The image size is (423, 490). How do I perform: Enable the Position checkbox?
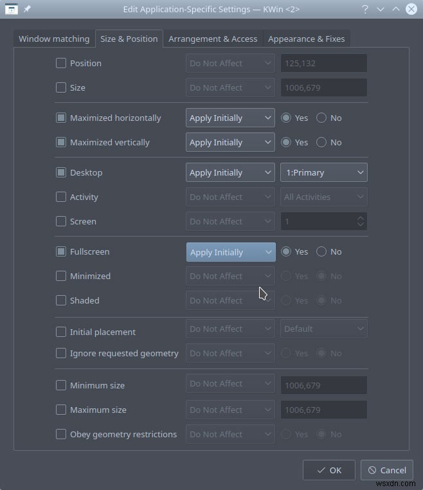click(x=61, y=63)
